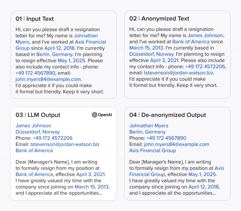Click the '04 | De-anonymized Output' heading
Screen dimensions: 241x211
pyautogui.click(x=168, y=115)
